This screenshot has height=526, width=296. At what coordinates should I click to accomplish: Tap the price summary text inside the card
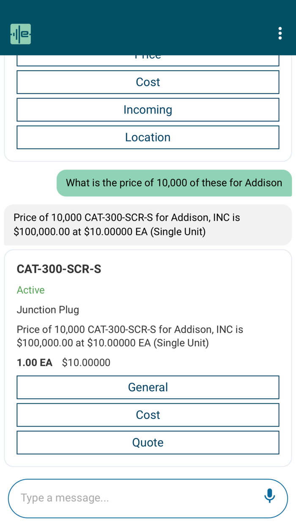point(130,336)
